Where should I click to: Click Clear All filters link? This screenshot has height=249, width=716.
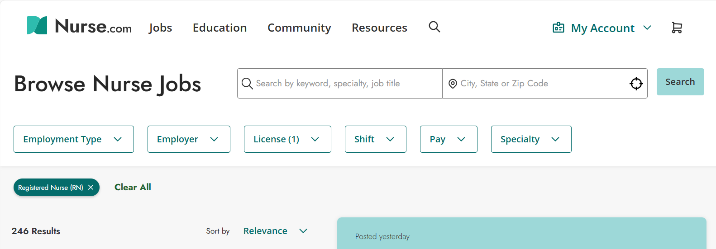pyautogui.click(x=133, y=187)
